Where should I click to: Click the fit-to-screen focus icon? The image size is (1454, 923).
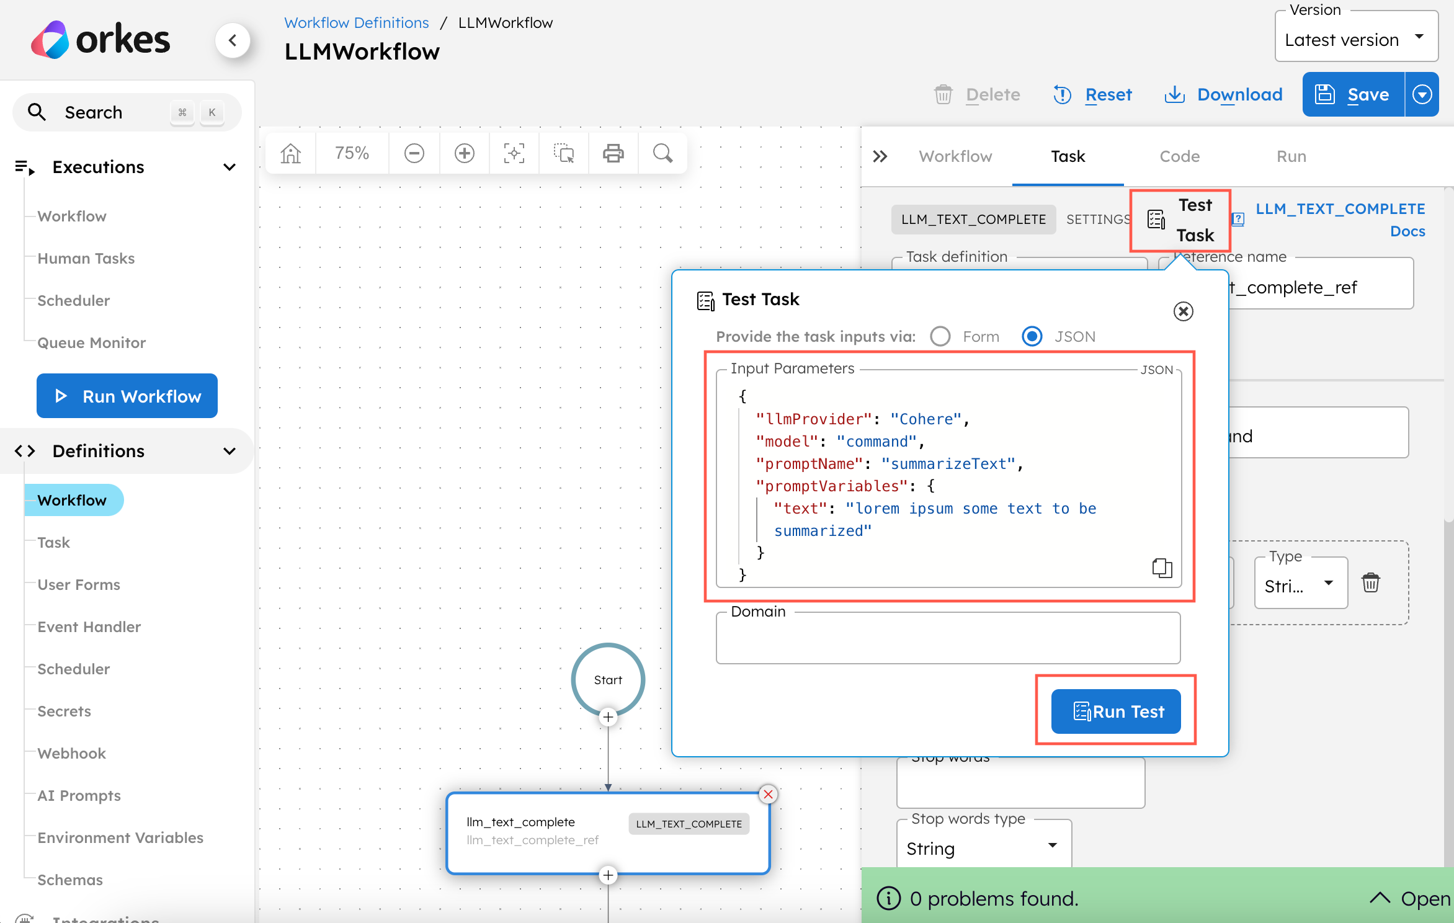[x=514, y=153]
